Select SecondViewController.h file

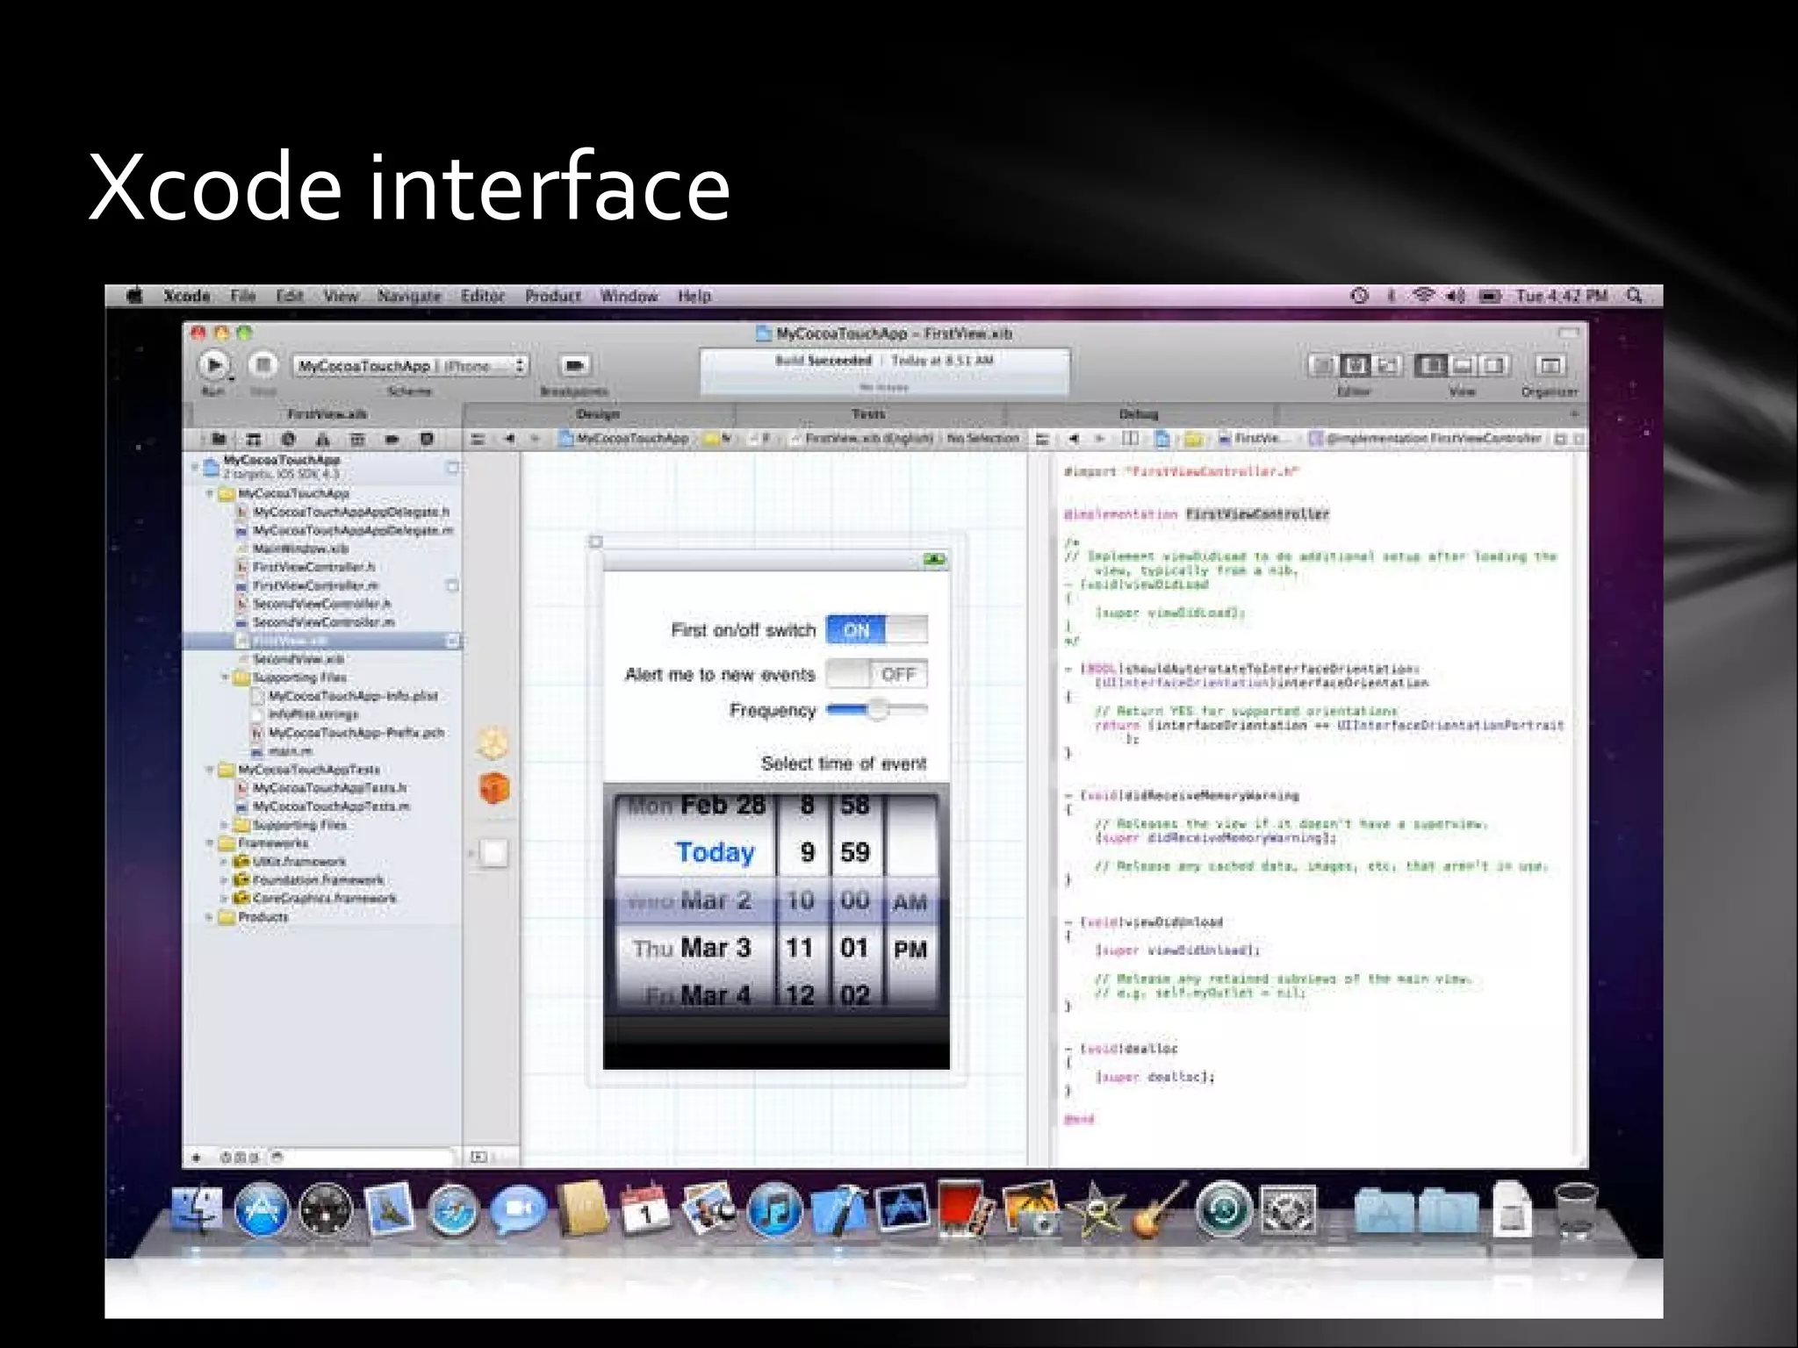[313, 605]
